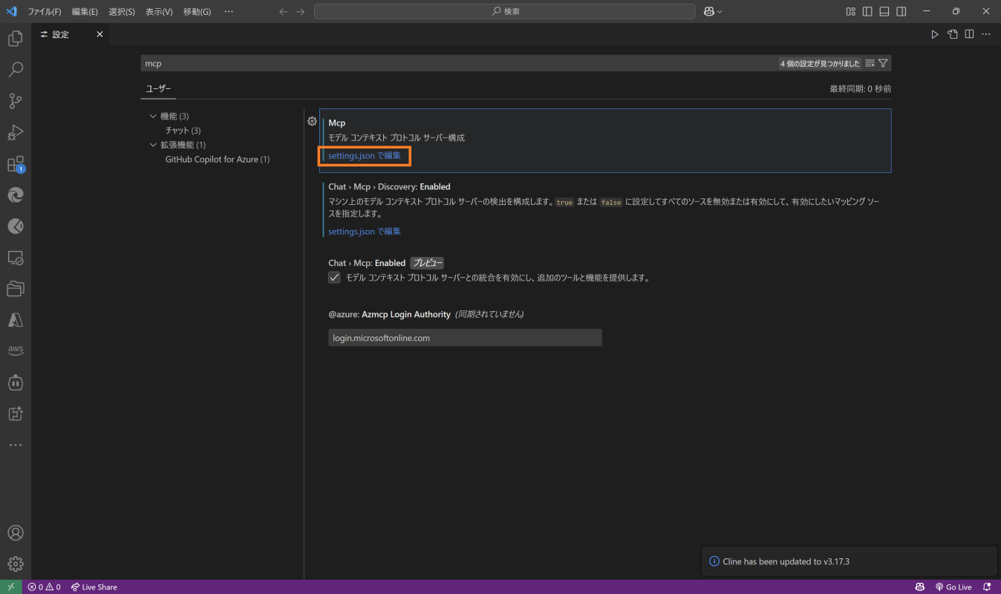Open the overflow menu ellipsis in menu bar
The height and width of the screenshot is (594, 1001).
click(x=228, y=12)
